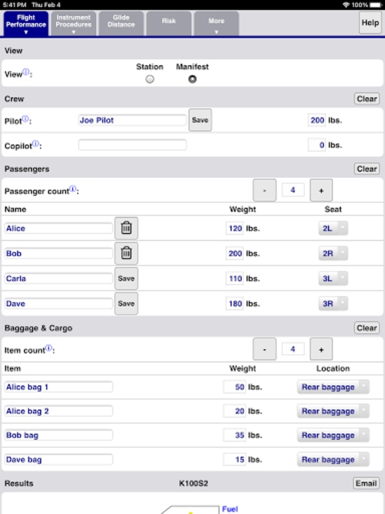The width and height of the screenshot is (385, 514).
Task: Expand Dave's seat selector showing 3R
Action: [x=333, y=303]
